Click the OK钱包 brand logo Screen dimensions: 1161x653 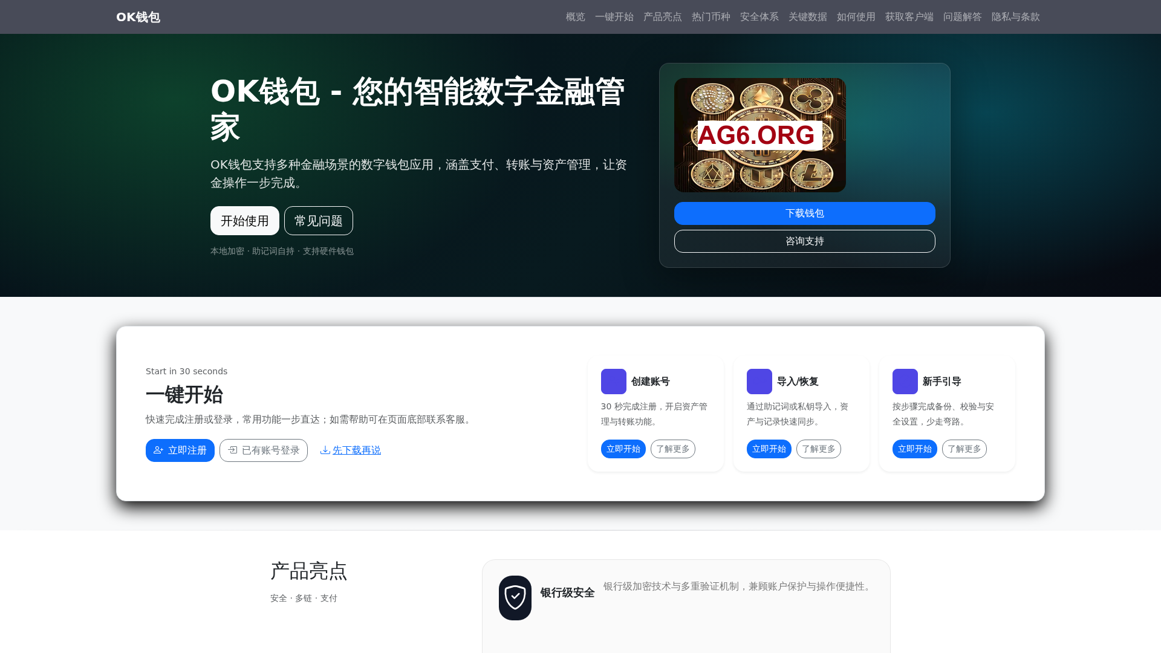[138, 17]
